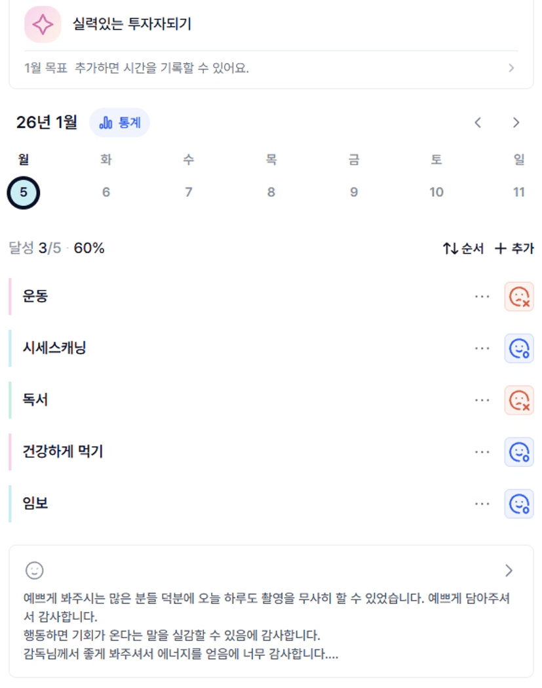Image resolution: width=542 pixels, height=688 pixels.
Task: Toggle 운동 habit status face
Action: coord(519,296)
